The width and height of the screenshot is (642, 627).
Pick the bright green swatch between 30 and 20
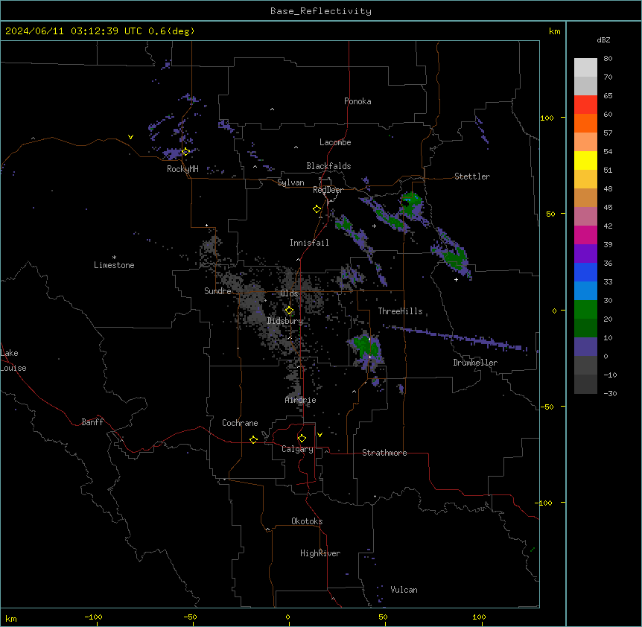[585, 310]
